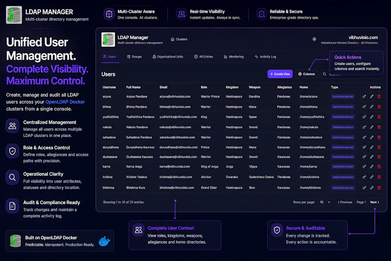Edit the dushasana user
Screen dimensions: 391x261
[371, 157]
